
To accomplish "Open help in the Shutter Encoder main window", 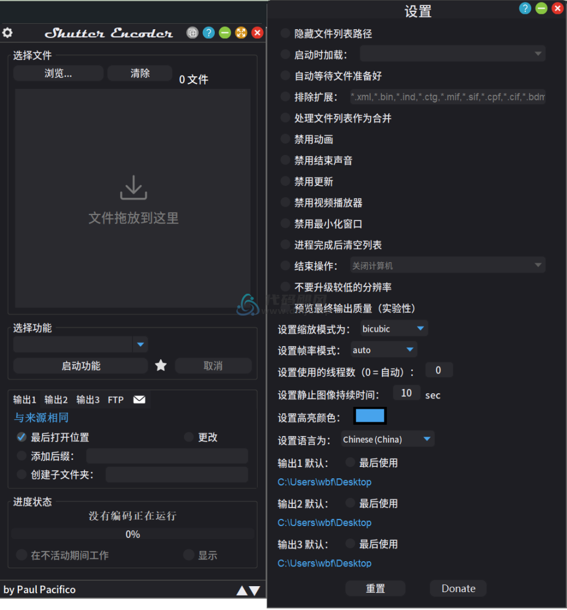I will [x=209, y=33].
